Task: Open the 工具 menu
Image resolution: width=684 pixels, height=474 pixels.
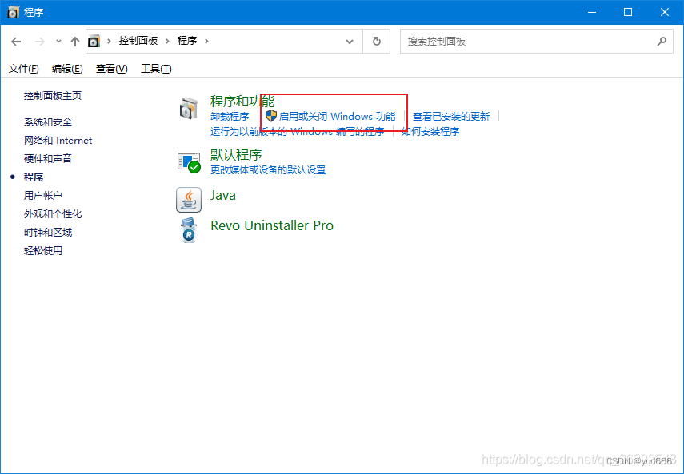Action: point(155,69)
